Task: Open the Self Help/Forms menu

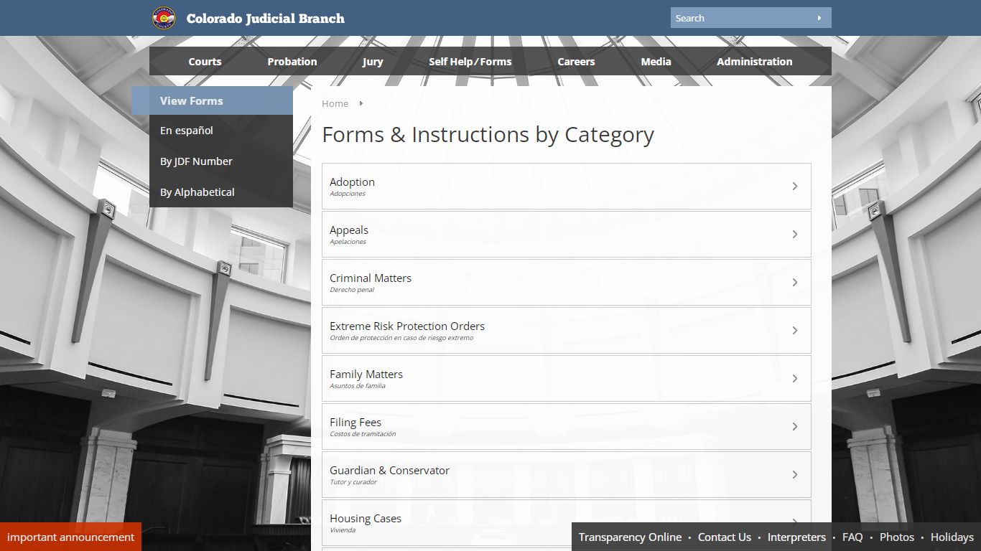Action: 470,62
